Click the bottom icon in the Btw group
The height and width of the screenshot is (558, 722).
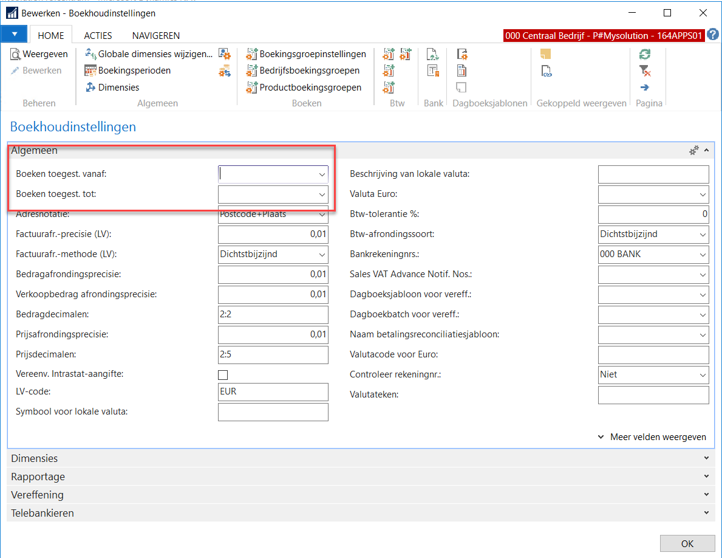click(x=389, y=87)
